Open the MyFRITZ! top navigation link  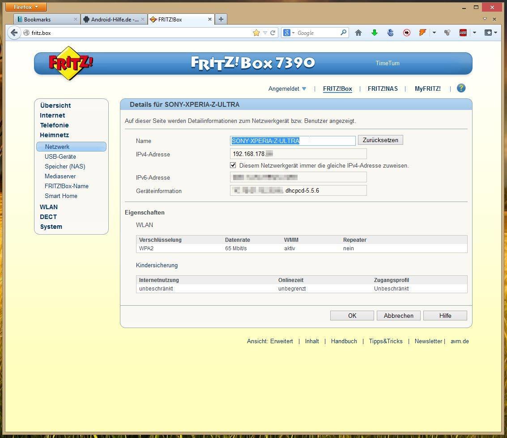click(x=427, y=88)
